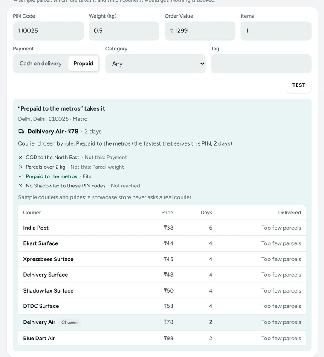This screenshot has width=324, height=357.
Task: Click the Delivered column header
Action: [x=289, y=212]
